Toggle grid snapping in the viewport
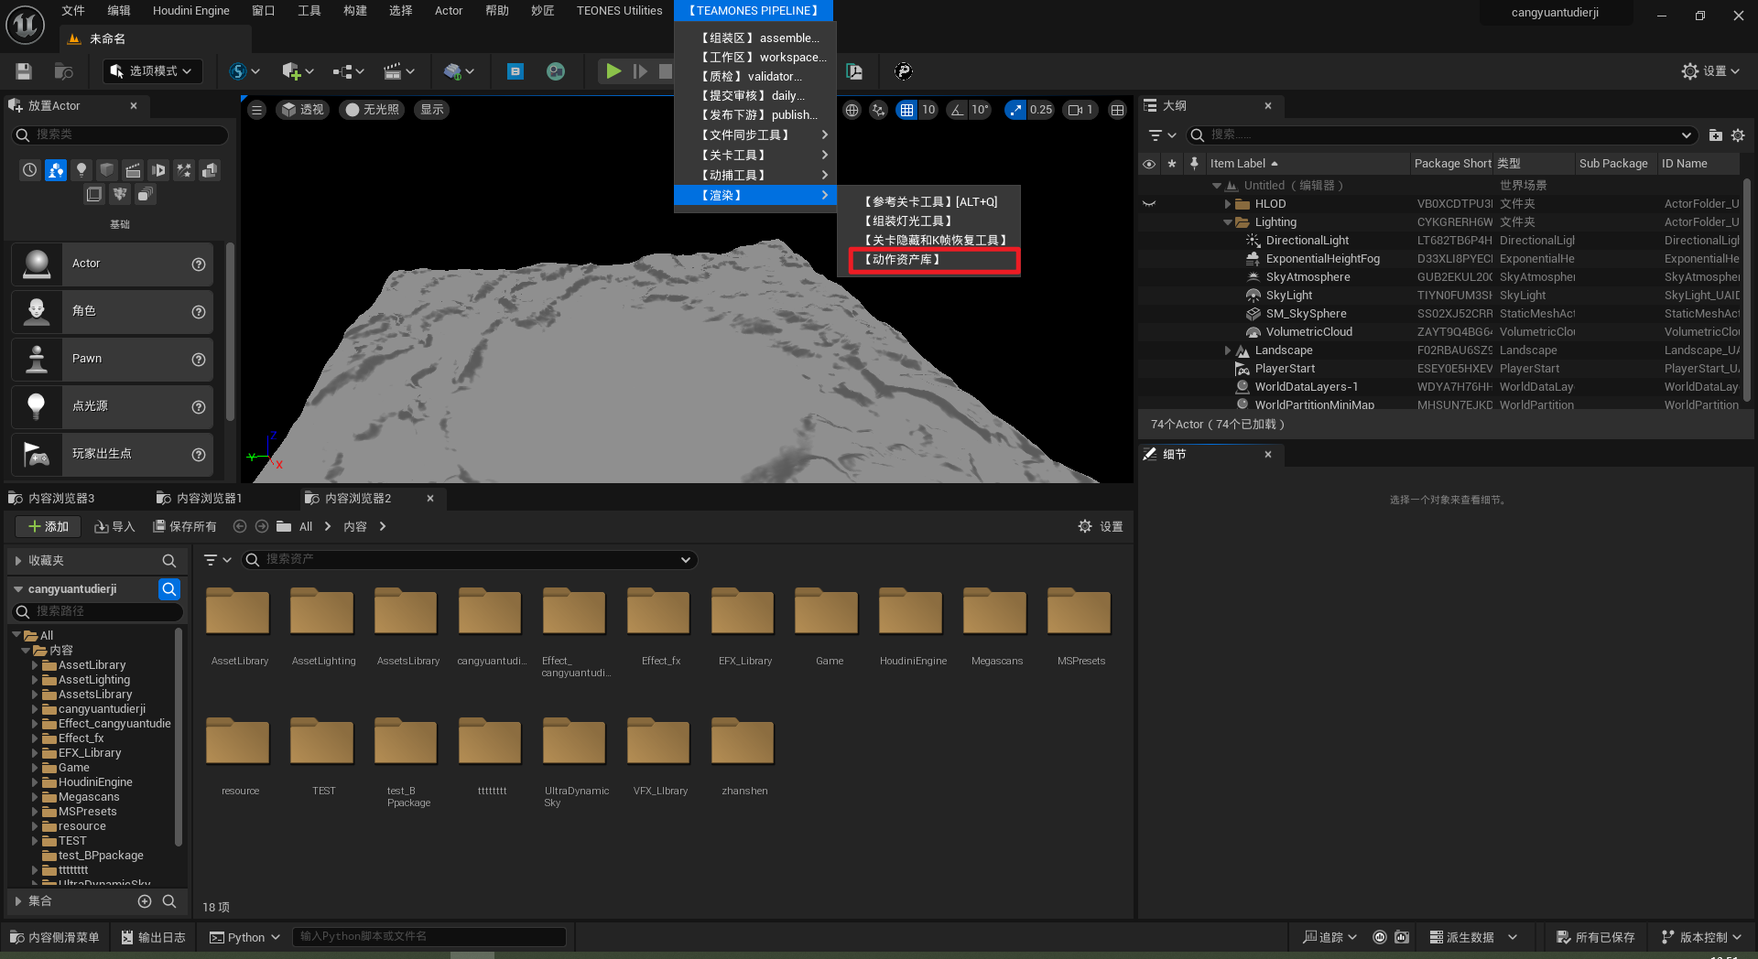This screenshot has width=1758, height=959. pos(906,110)
